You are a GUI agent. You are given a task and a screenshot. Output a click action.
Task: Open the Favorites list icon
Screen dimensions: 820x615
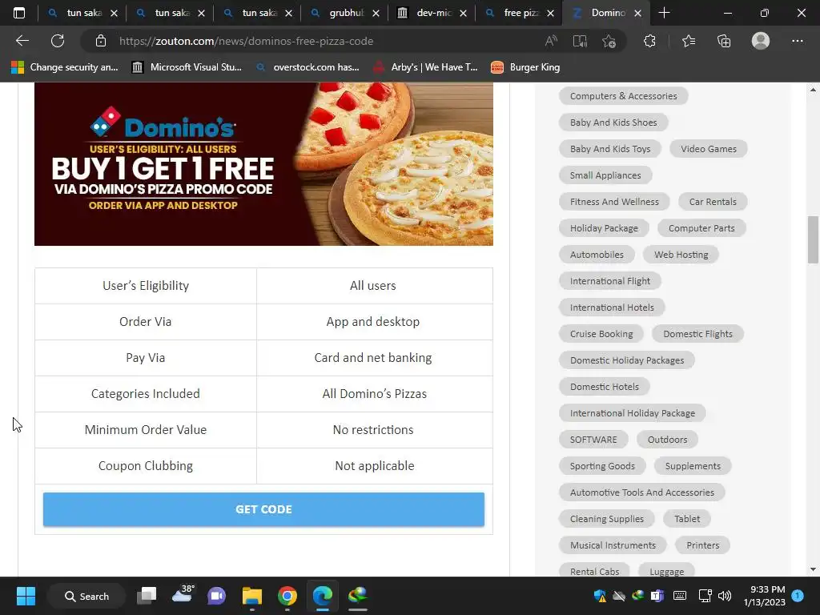(689, 41)
